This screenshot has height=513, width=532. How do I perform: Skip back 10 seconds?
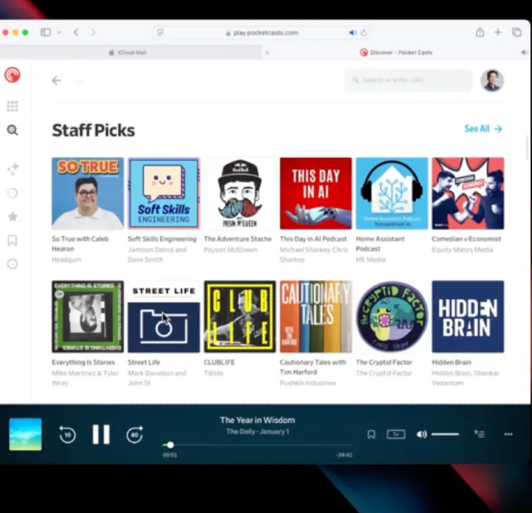coord(67,435)
